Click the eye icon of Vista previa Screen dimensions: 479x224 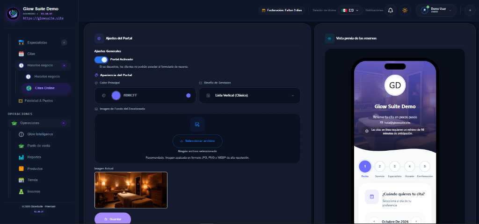[330, 38]
